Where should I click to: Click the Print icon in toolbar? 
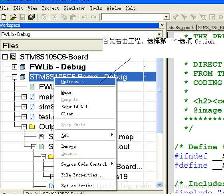point(43,17)
